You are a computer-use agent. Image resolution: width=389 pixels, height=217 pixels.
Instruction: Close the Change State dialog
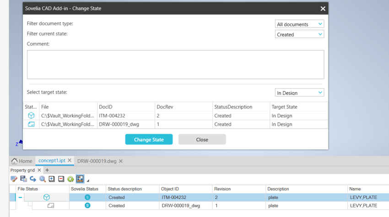(x=323, y=9)
